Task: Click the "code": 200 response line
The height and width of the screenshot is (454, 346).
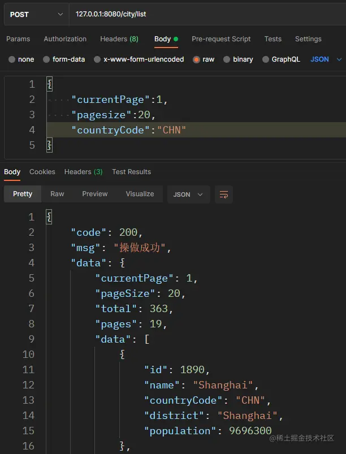Action: (x=107, y=232)
